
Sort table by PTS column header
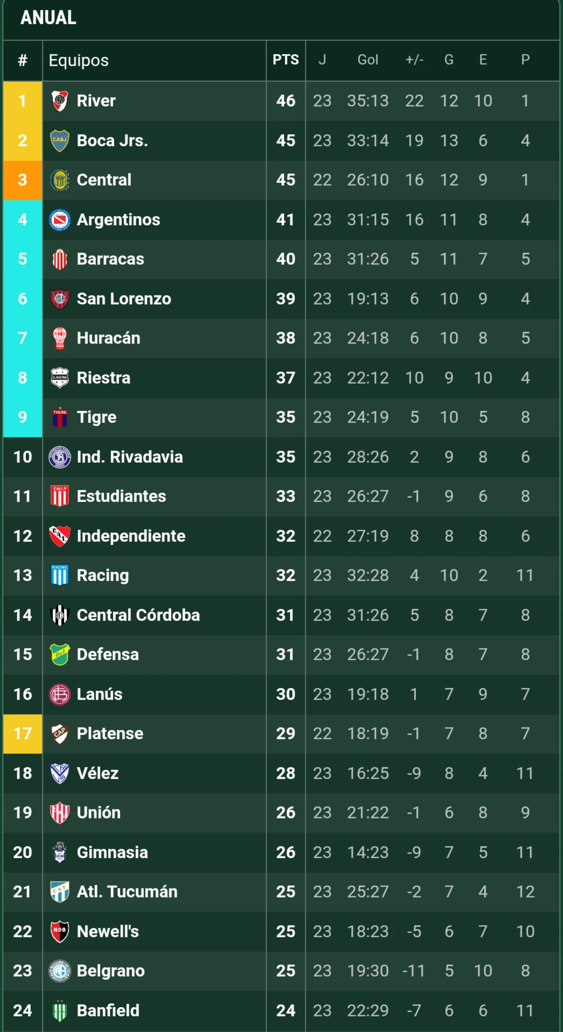(x=286, y=60)
